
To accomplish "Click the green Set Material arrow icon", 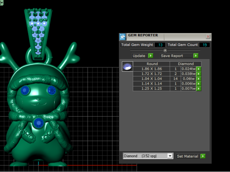I will click(x=203, y=156).
